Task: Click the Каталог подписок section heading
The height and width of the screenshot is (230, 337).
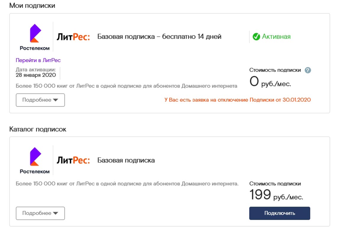Action: 38,129
